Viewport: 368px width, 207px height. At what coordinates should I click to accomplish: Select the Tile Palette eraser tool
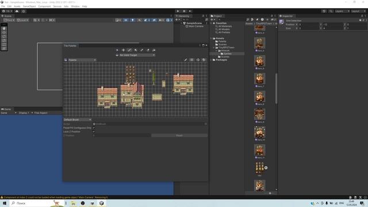coord(148,50)
